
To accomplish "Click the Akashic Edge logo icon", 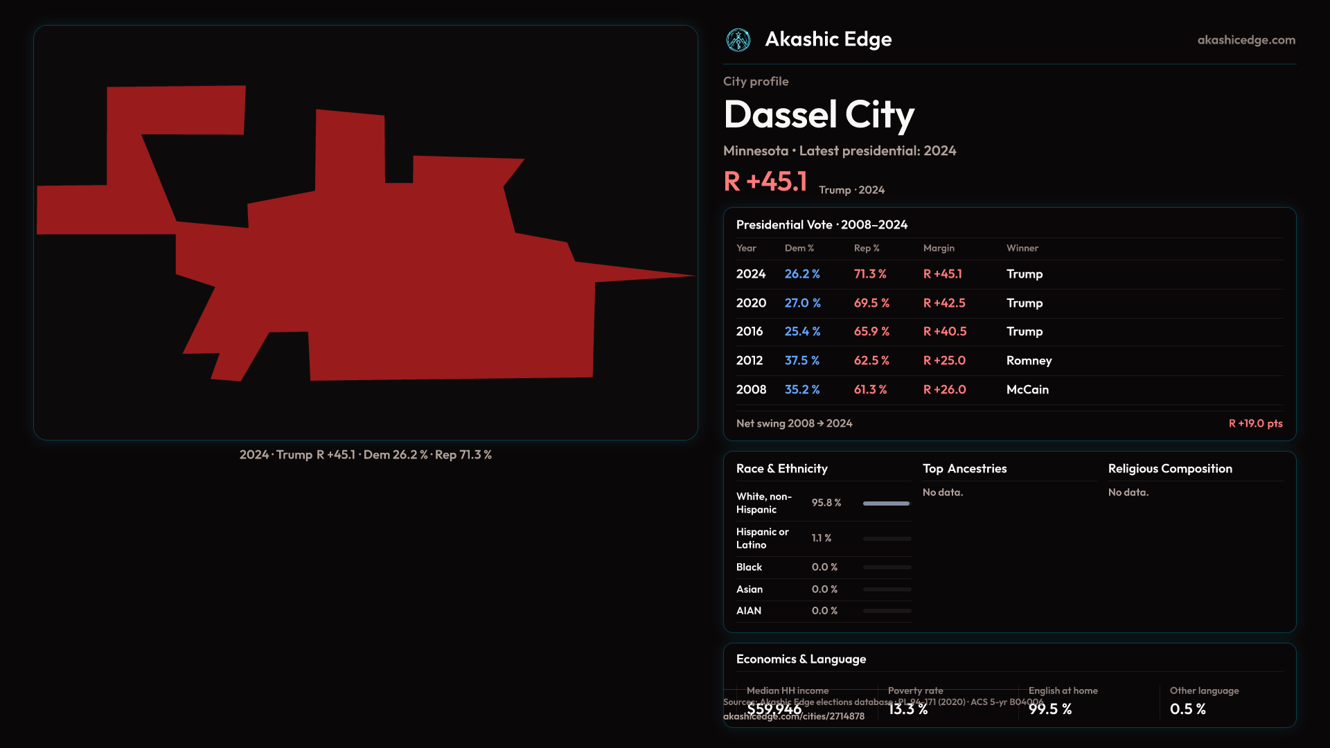I will 738,40.
